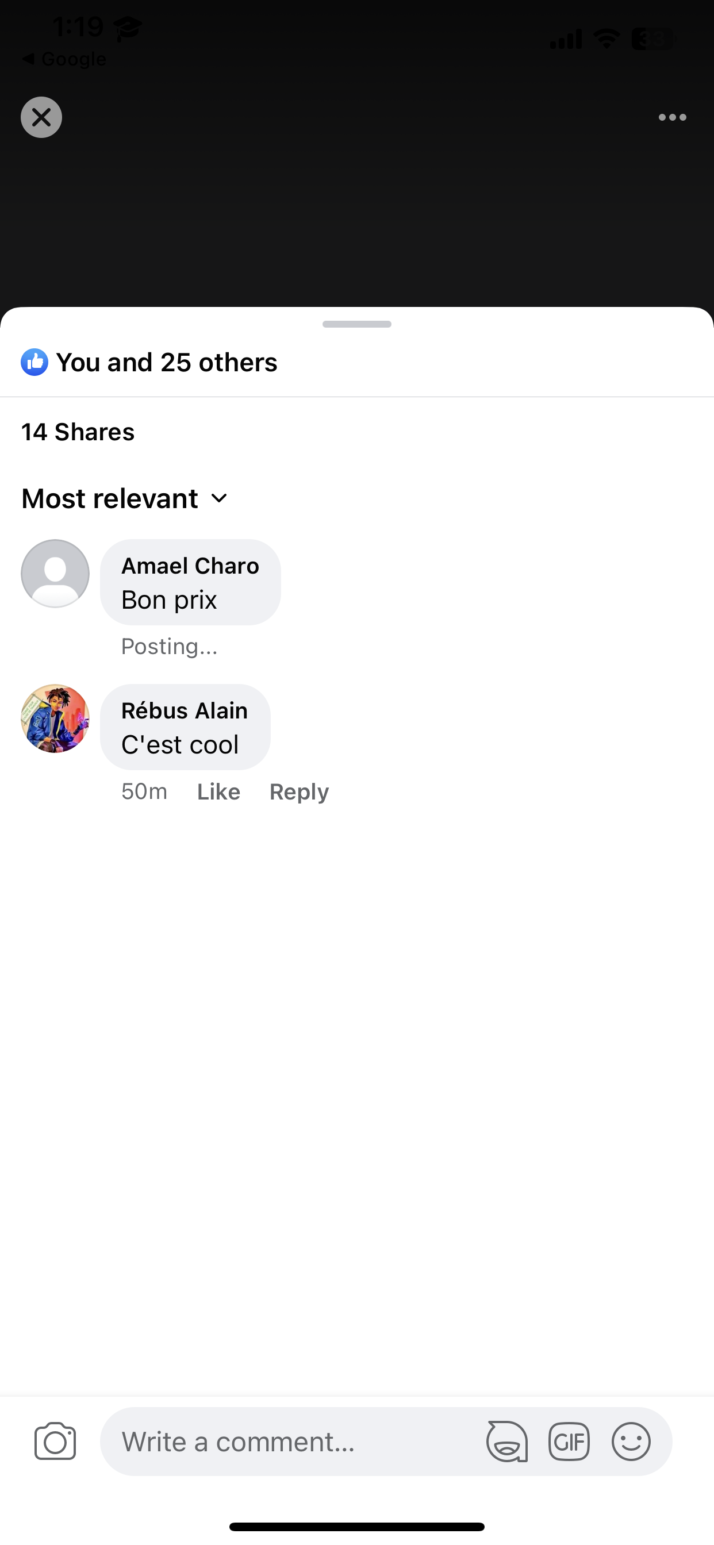
Task: Open the three-dot more options menu
Action: point(672,118)
